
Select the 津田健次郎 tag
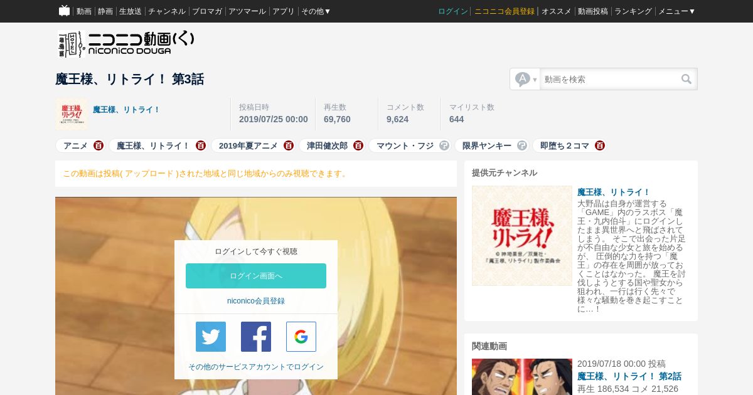(x=327, y=145)
